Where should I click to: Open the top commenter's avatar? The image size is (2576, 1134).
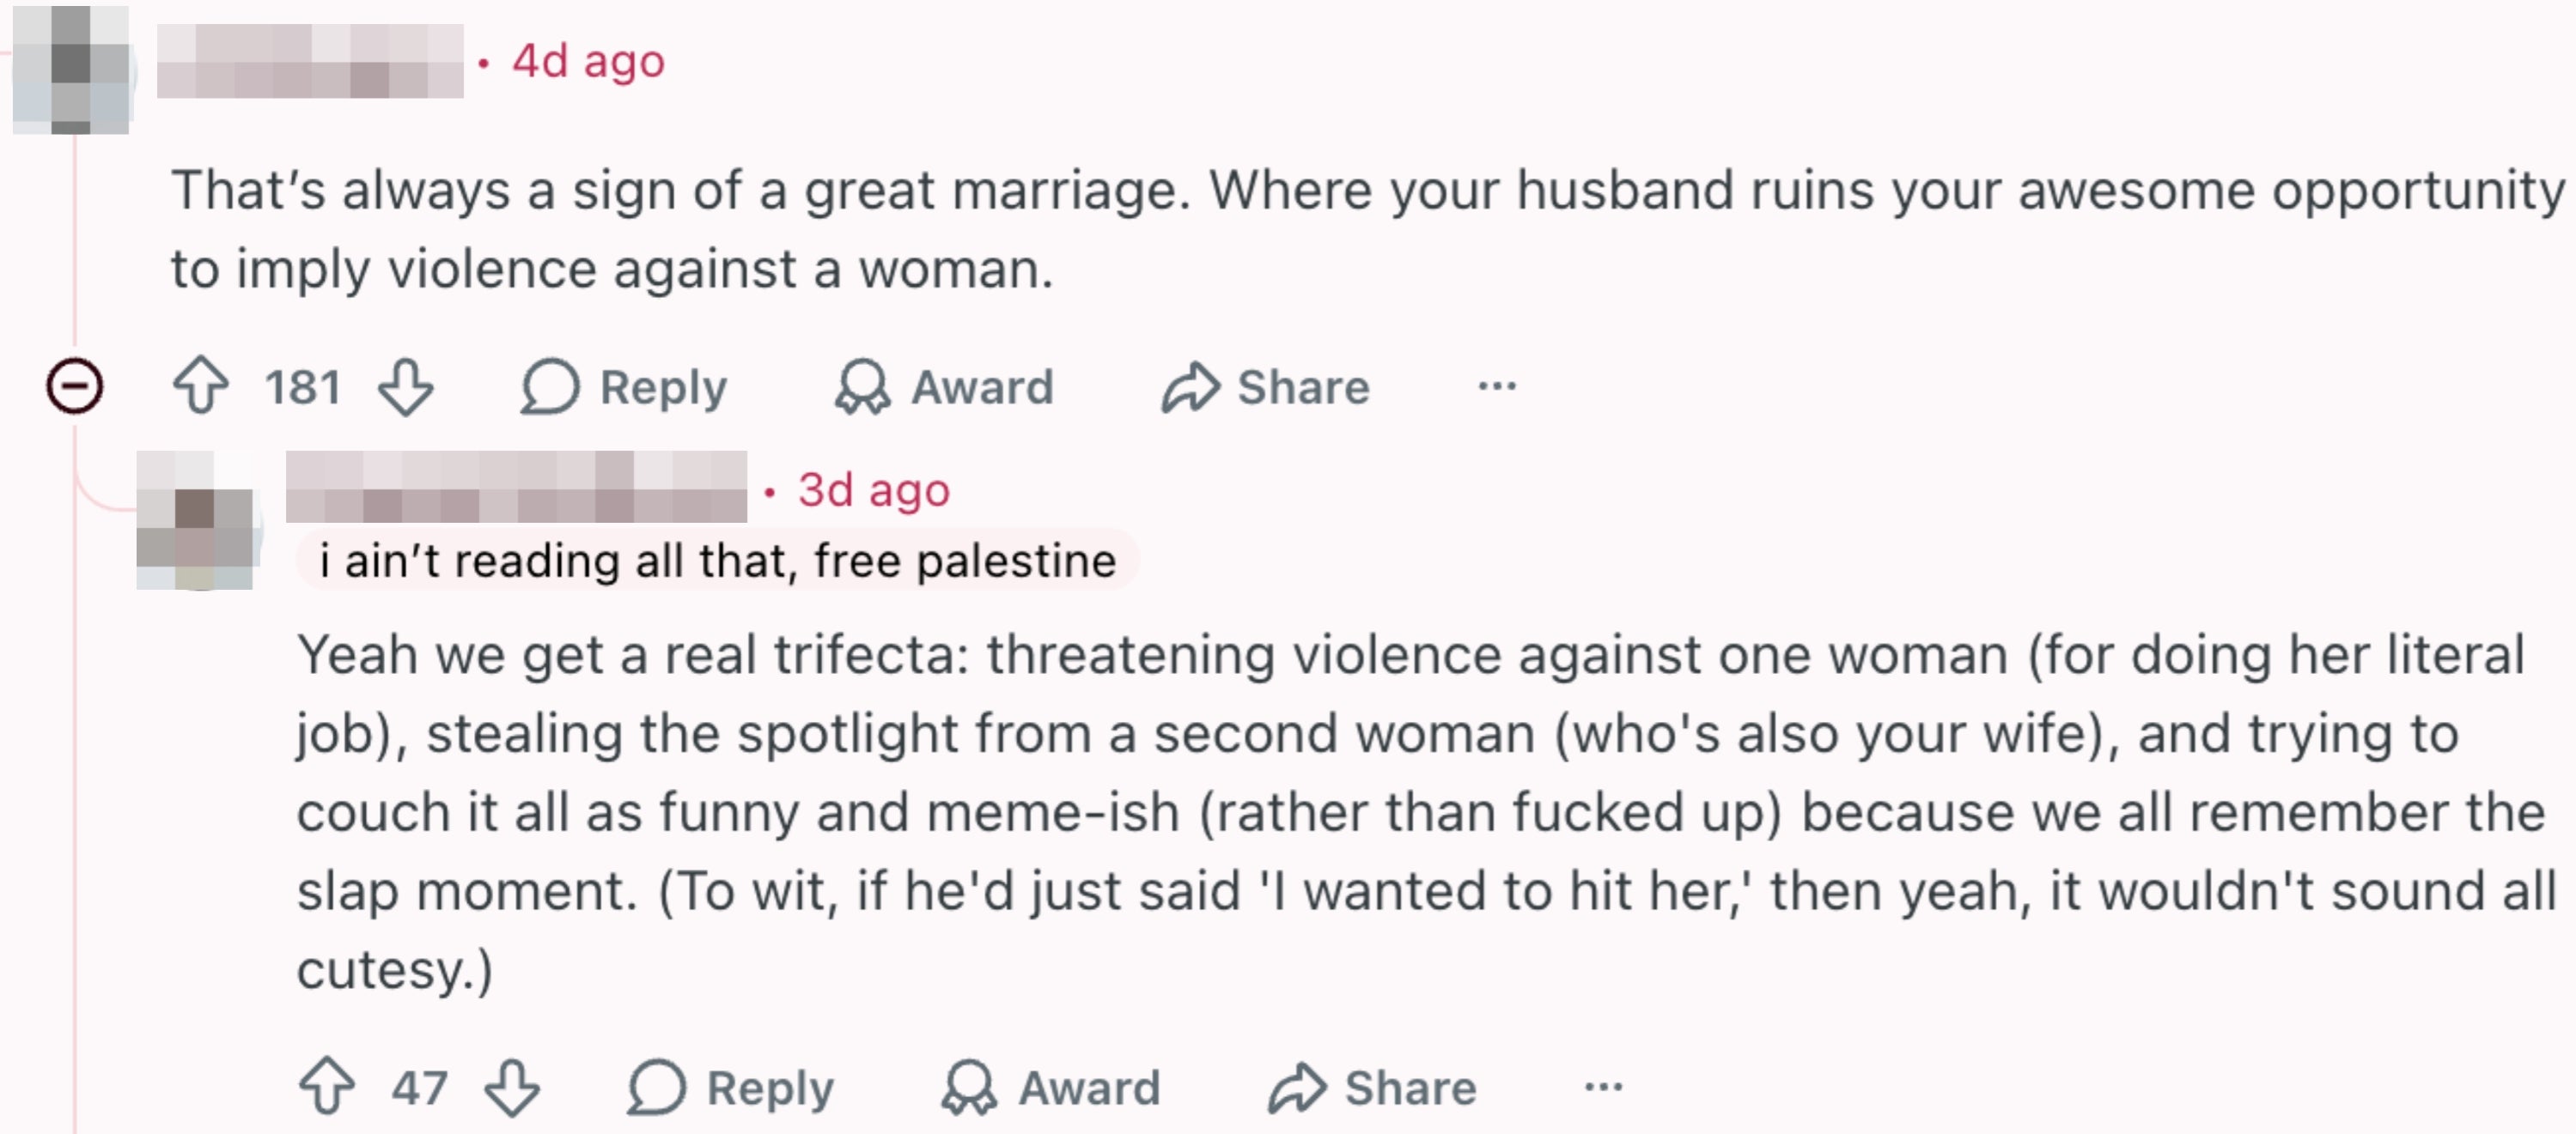(x=70, y=68)
